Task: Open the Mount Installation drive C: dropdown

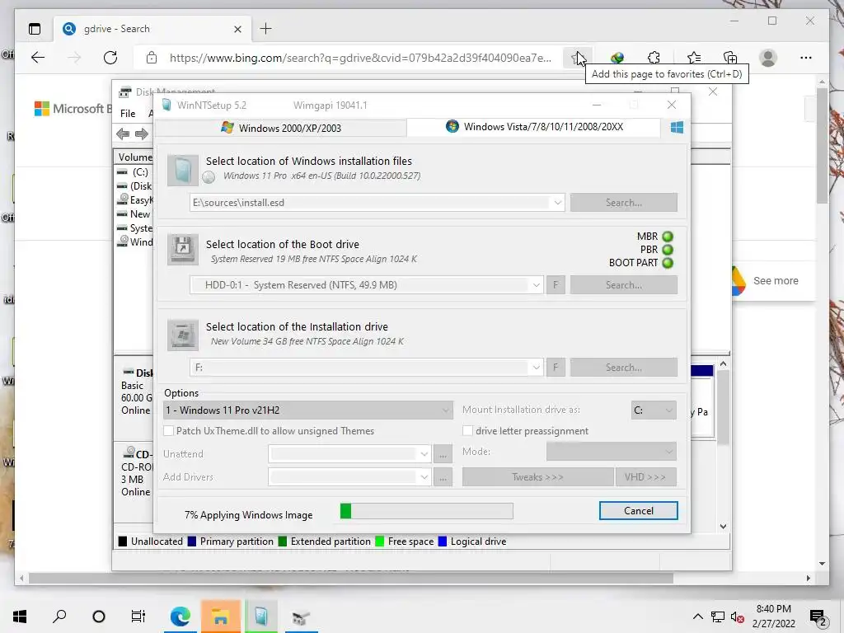Action: click(654, 410)
